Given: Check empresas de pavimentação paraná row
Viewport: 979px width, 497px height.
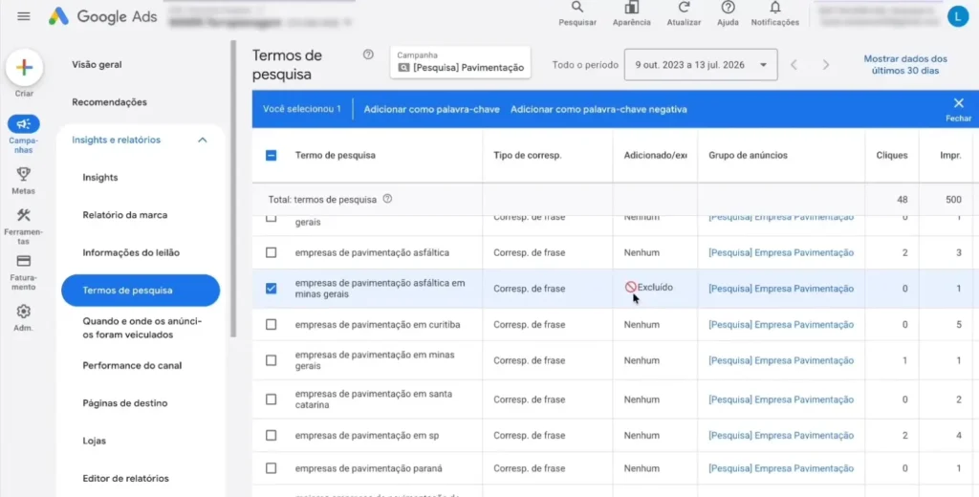Looking at the screenshot, I should (x=271, y=468).
